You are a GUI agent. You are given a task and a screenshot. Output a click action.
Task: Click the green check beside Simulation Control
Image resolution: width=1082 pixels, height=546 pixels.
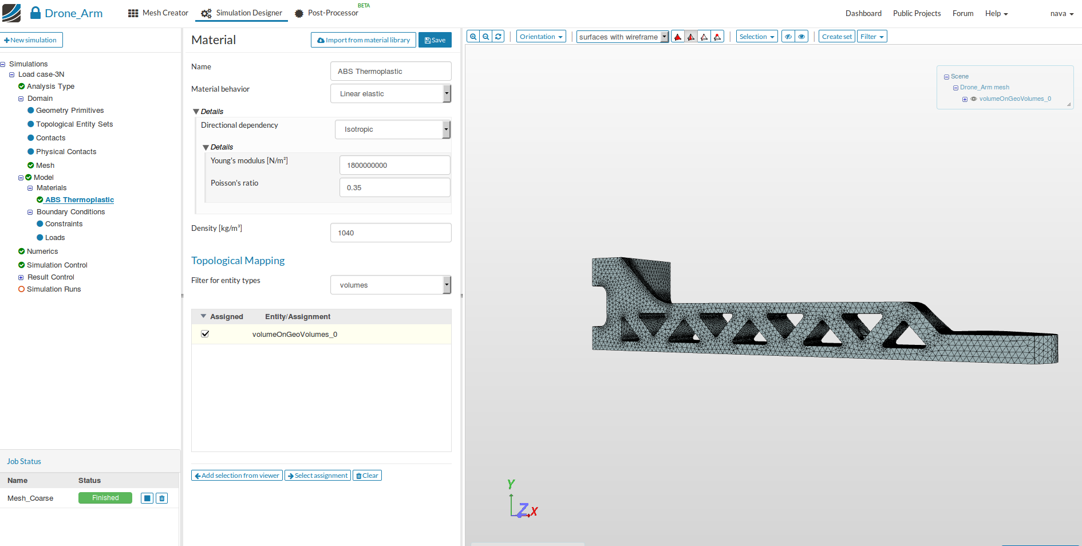point(22,265)
